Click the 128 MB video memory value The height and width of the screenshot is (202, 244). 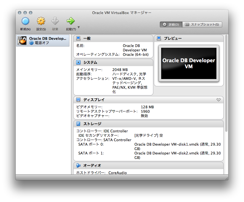[147, 107]
